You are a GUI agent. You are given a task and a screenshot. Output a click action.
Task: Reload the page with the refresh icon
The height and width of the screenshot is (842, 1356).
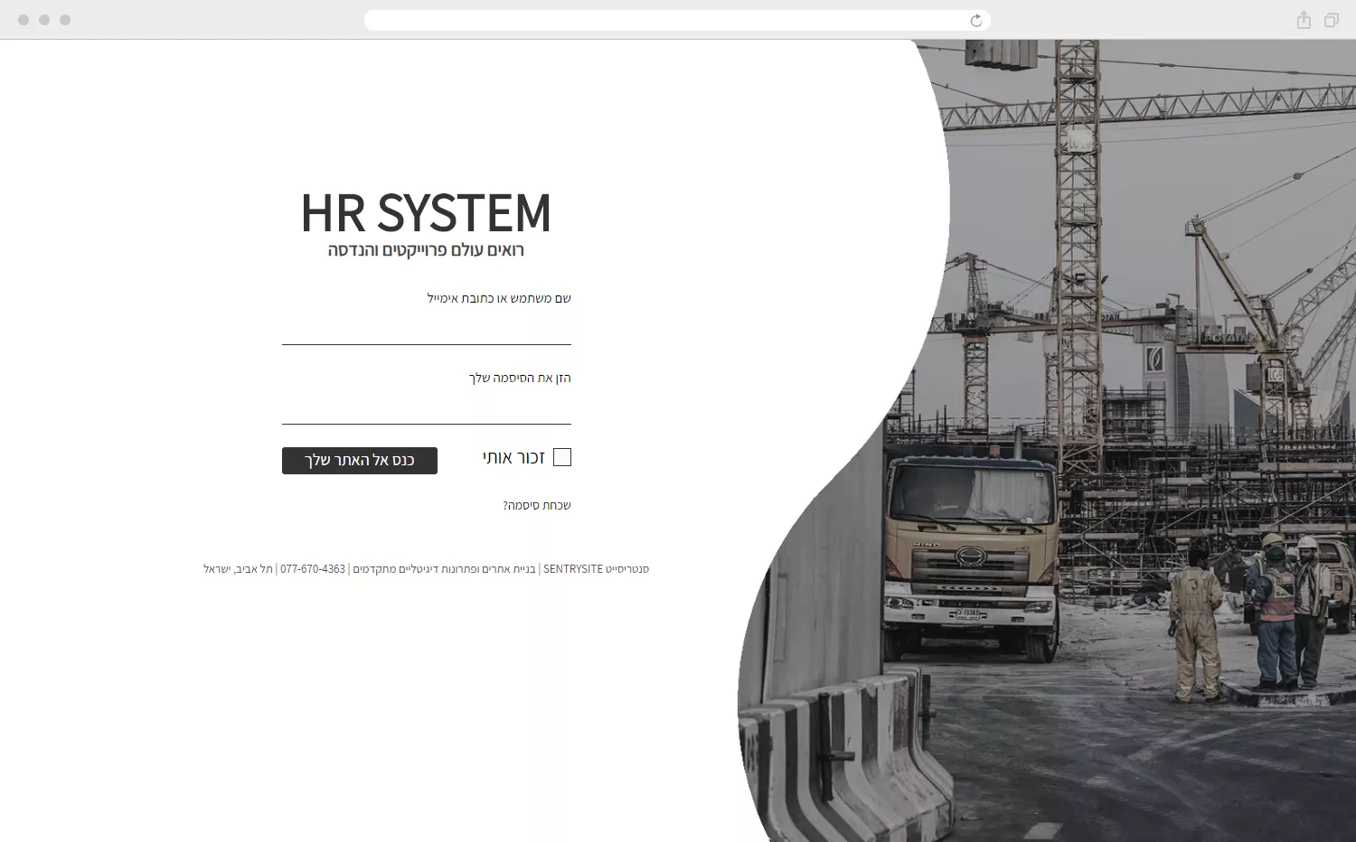coord(975,21)
